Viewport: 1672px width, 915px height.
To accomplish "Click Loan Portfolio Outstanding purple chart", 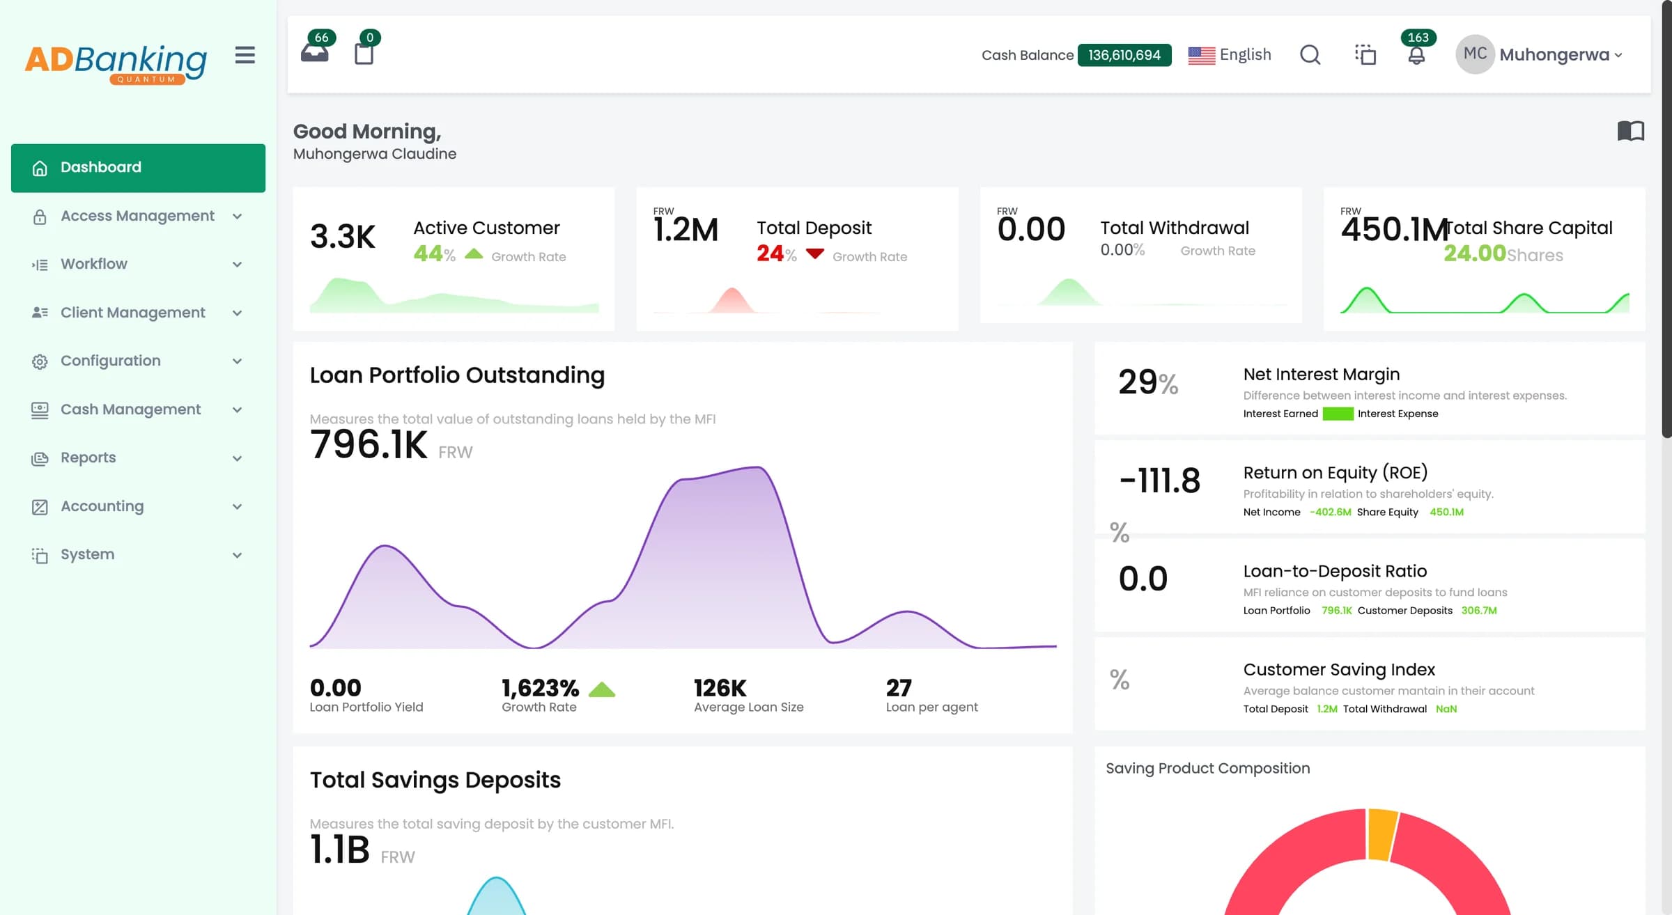I will [683, 557].
